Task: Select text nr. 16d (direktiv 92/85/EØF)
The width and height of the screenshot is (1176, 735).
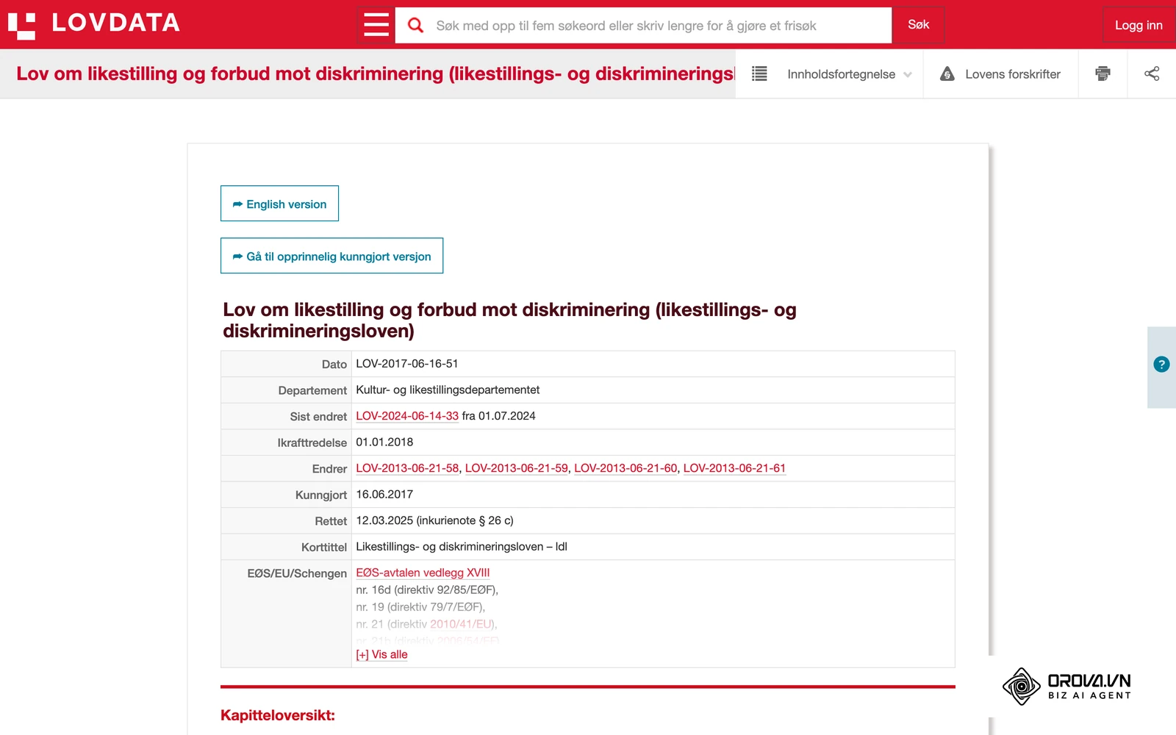Action: 427,589
